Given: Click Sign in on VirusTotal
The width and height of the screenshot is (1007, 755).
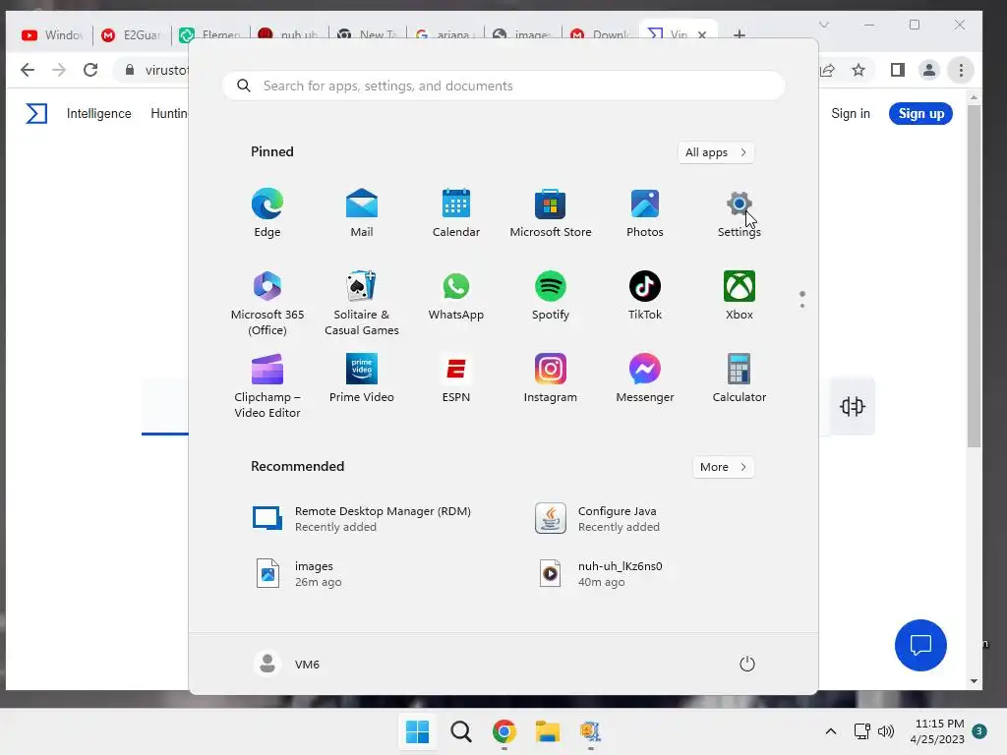Looking at the screenshot, I should pyautogui.click(x=851, y=114).
